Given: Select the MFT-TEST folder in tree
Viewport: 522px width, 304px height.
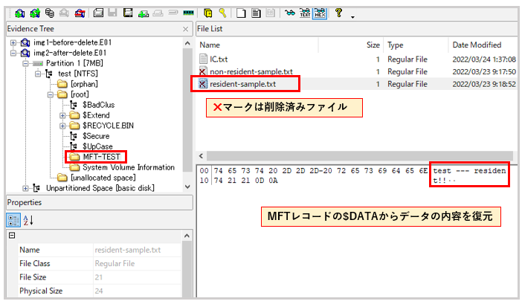Looking at the screenshot, I should 101,157.
